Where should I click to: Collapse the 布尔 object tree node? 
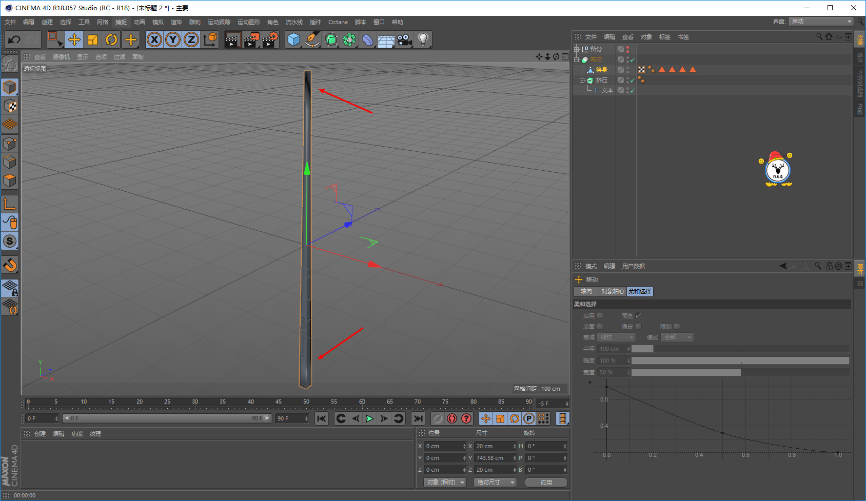click(577, 59)
